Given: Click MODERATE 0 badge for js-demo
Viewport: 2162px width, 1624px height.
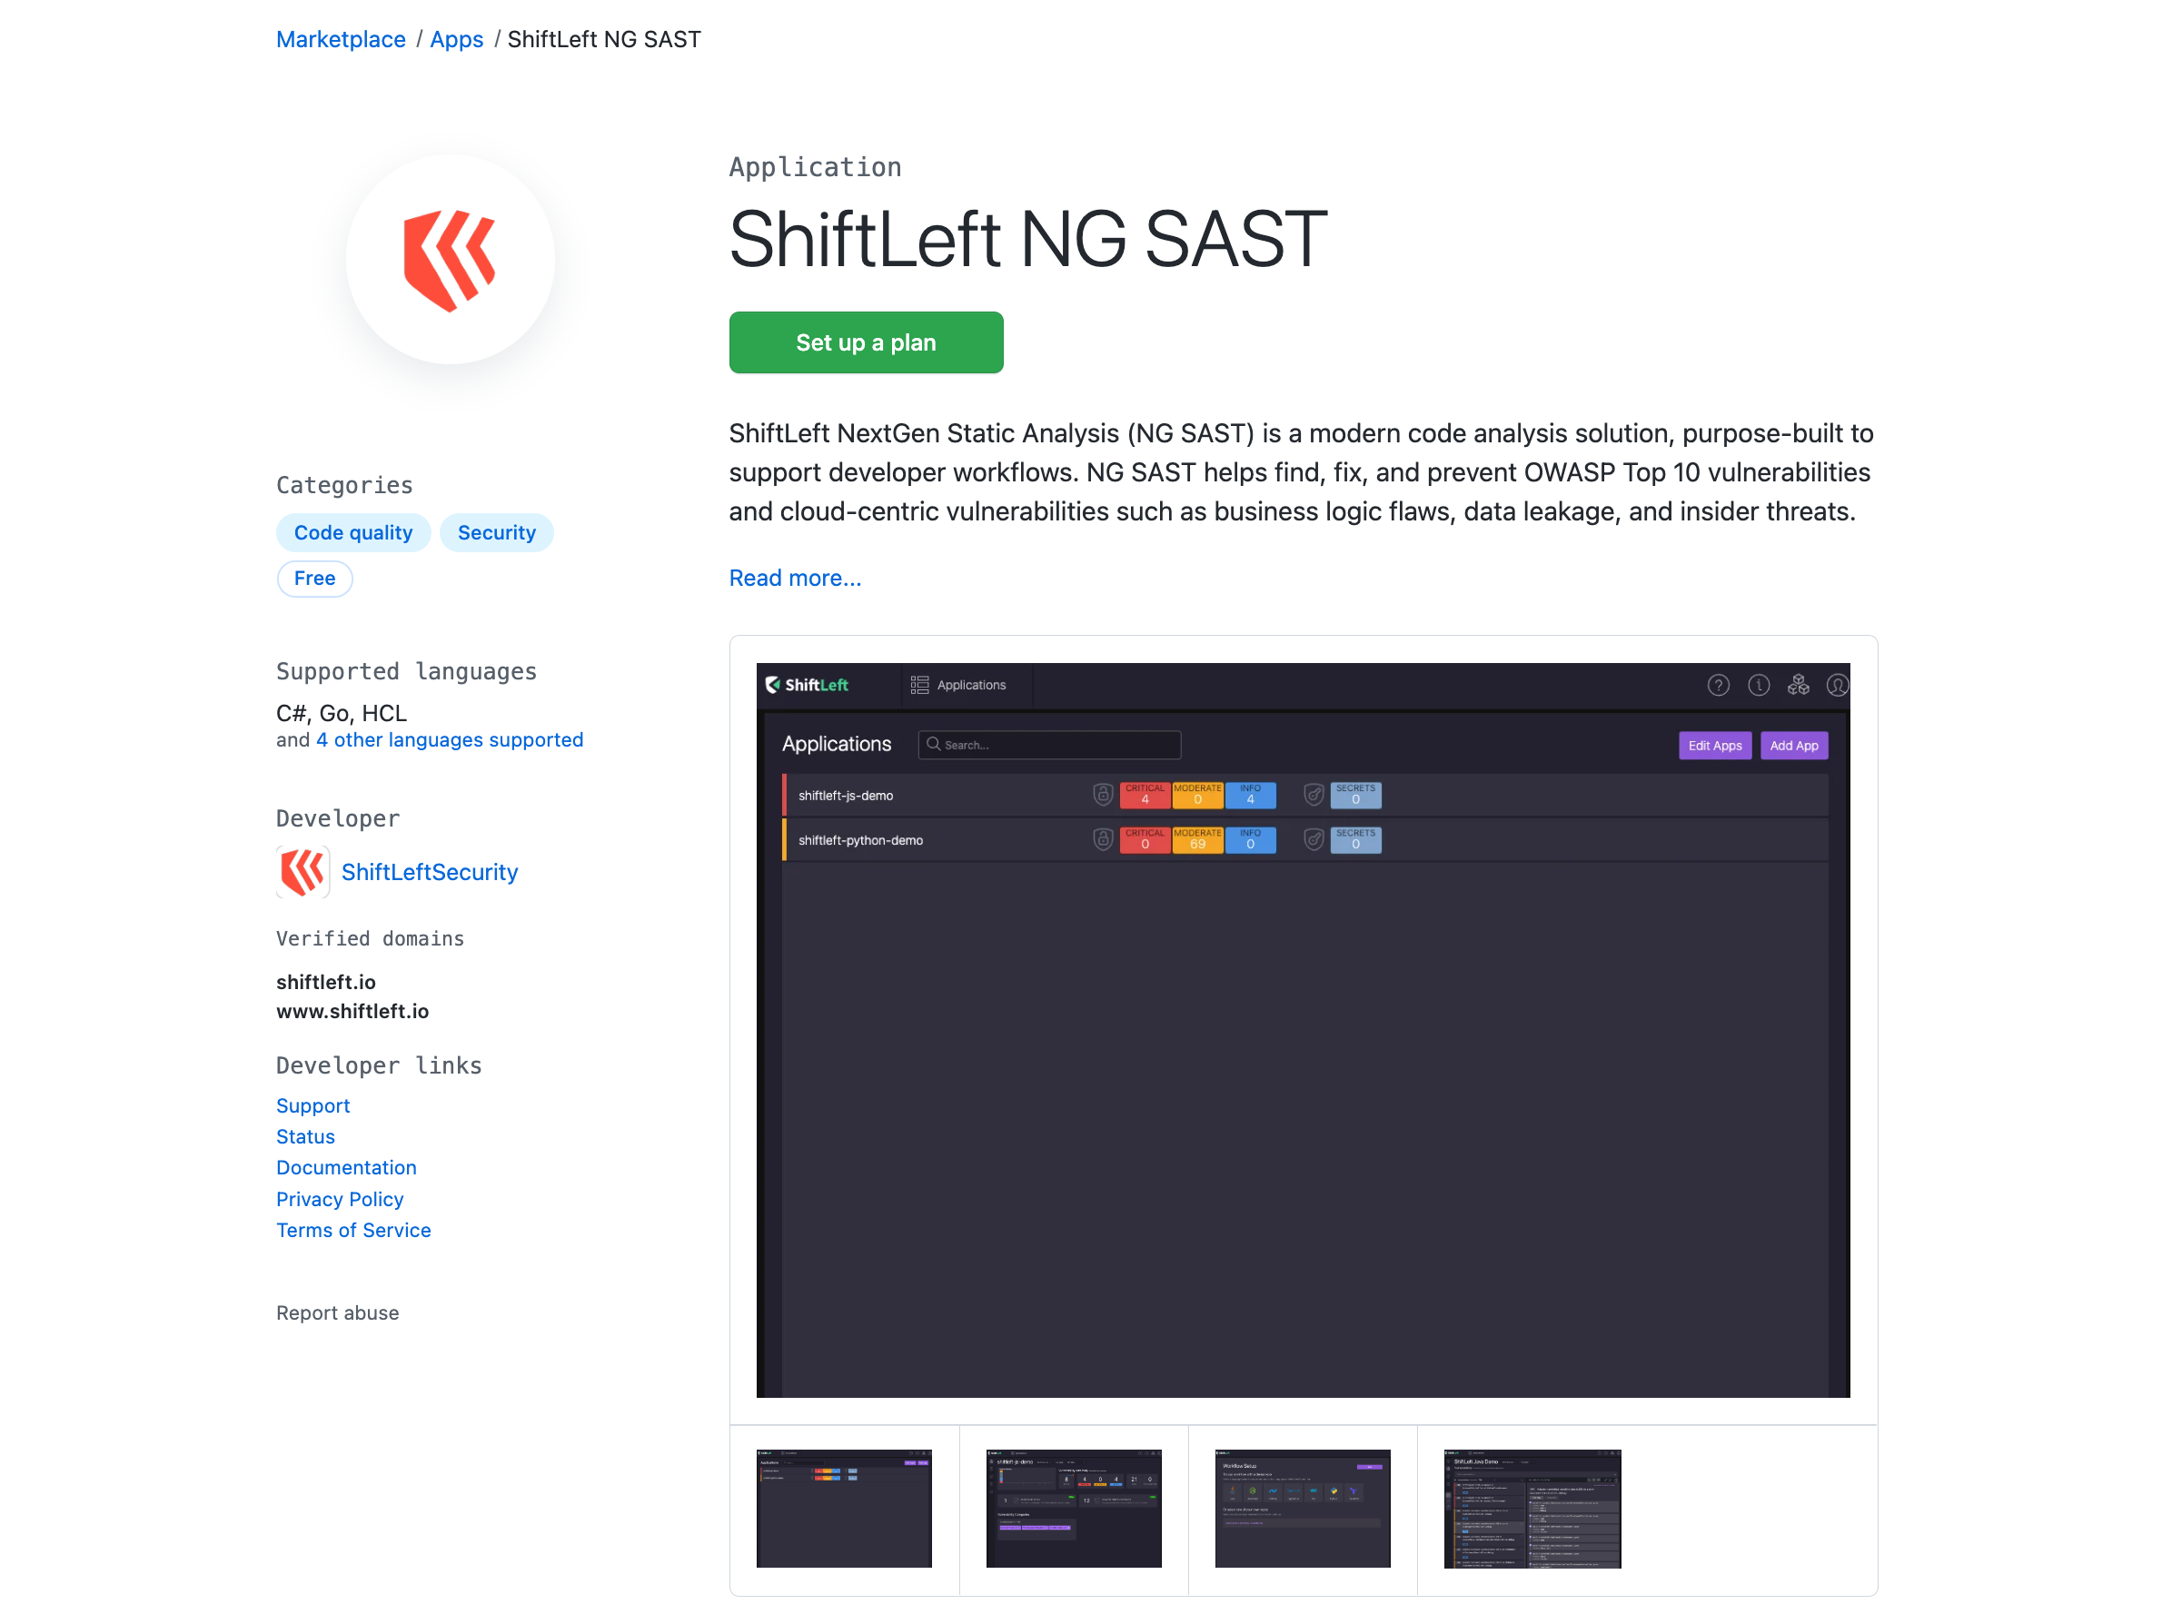Looking at the screenshot, I should pos(1197,796).
